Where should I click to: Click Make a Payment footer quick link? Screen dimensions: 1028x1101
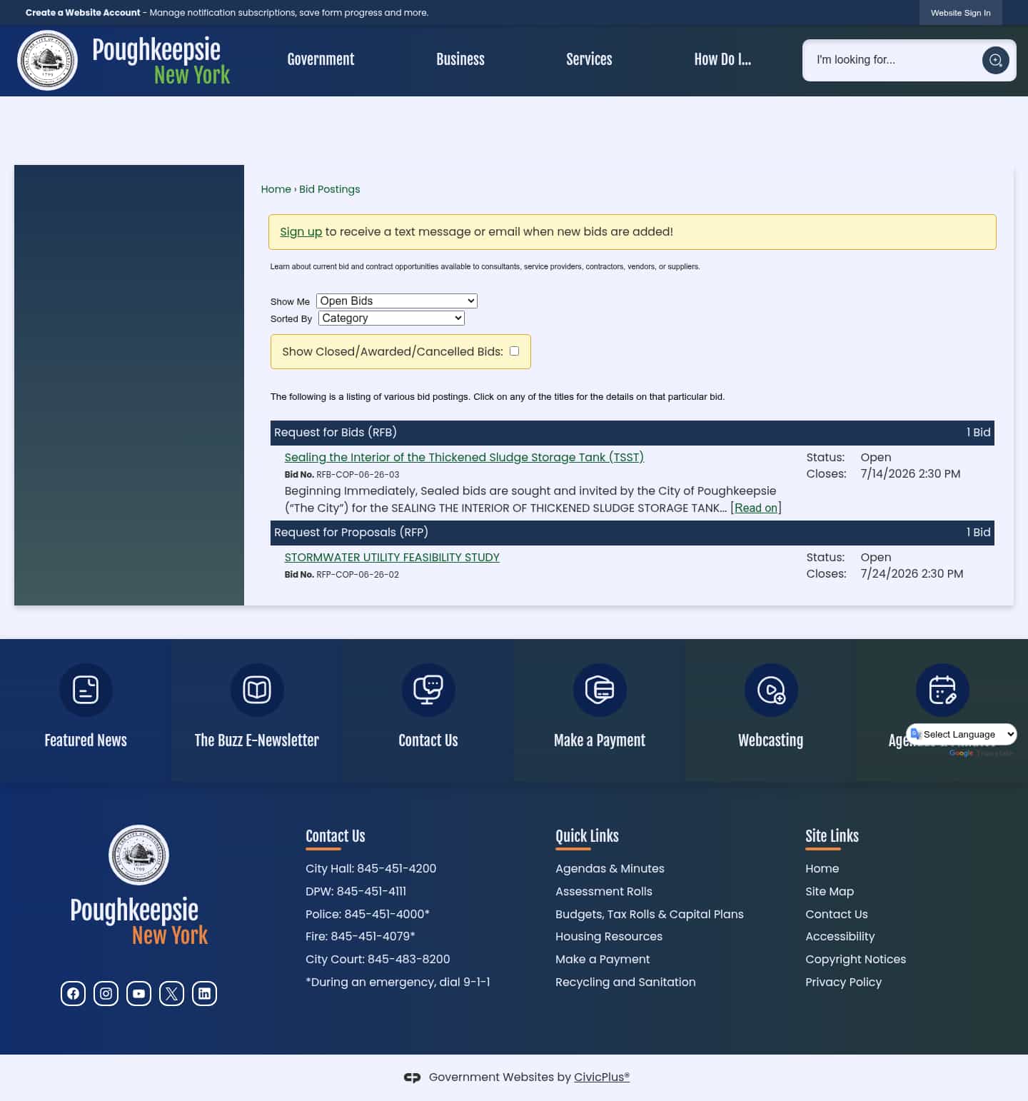pyautogui.click(x=603, y=959)
